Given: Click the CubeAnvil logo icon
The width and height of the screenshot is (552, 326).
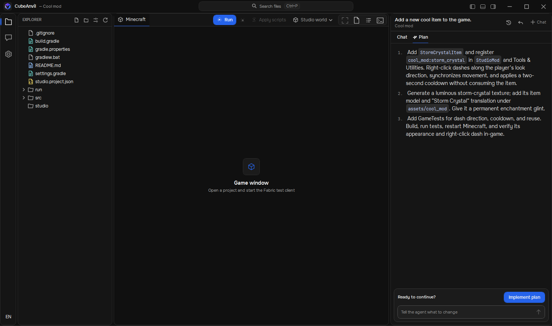Looking at the screenshot, I should point(8,6).
